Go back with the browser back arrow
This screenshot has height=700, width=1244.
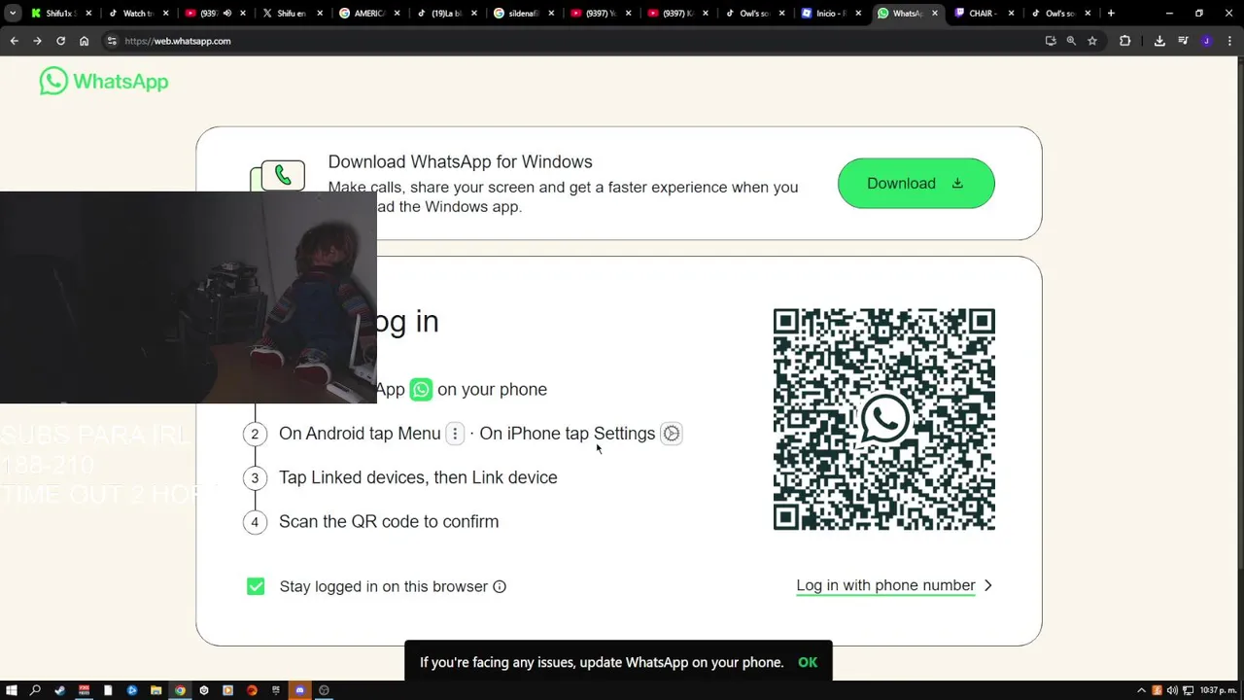[14, 41]
